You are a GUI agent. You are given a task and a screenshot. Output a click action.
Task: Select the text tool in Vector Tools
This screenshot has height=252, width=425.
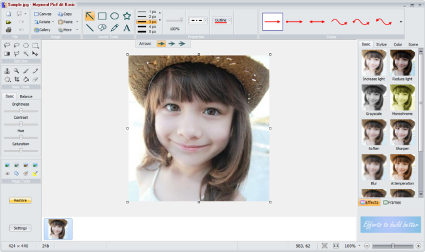point(127,28)
